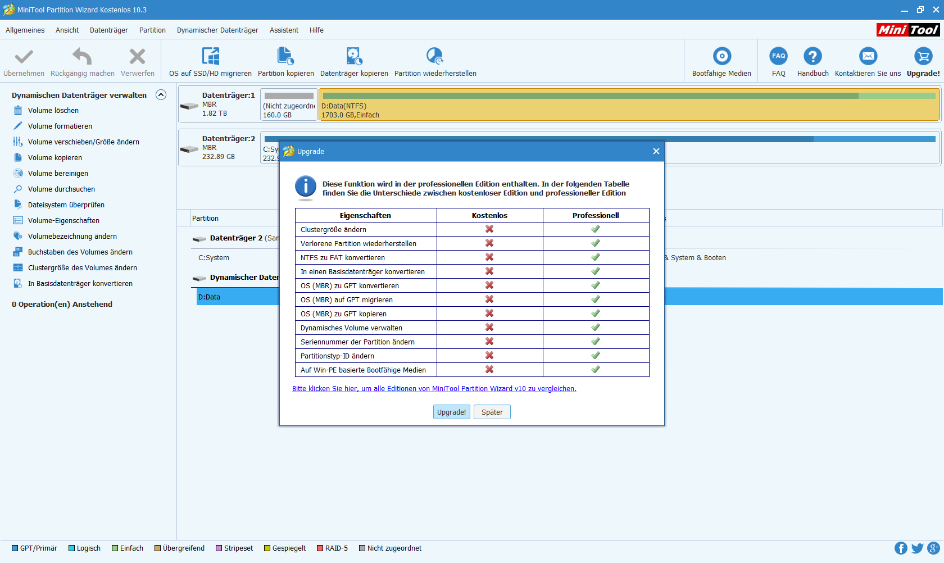Click the Upgrade! button in dialog
The height and width of the screenshot is (563, 944).
click(452, 412)
